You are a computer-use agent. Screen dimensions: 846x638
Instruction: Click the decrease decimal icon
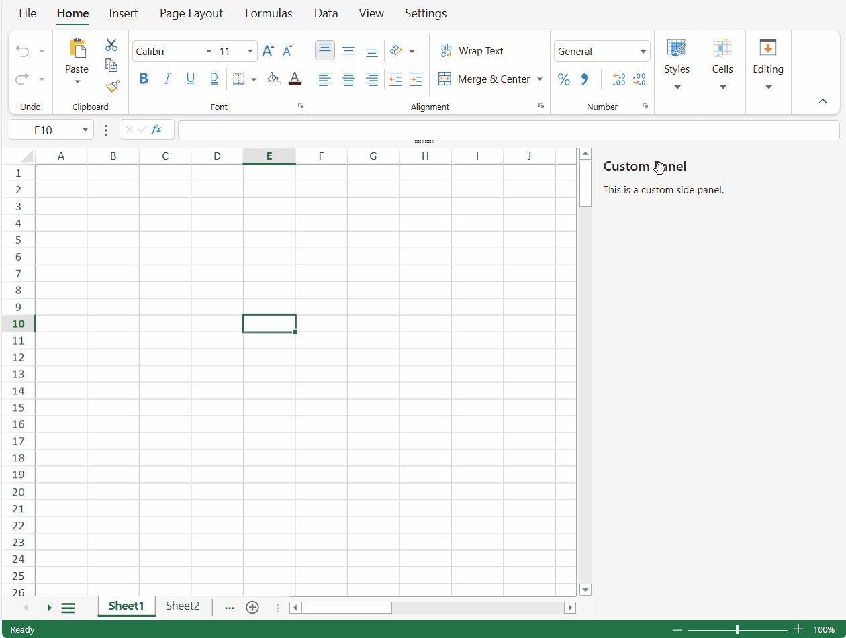coord(639,80)
